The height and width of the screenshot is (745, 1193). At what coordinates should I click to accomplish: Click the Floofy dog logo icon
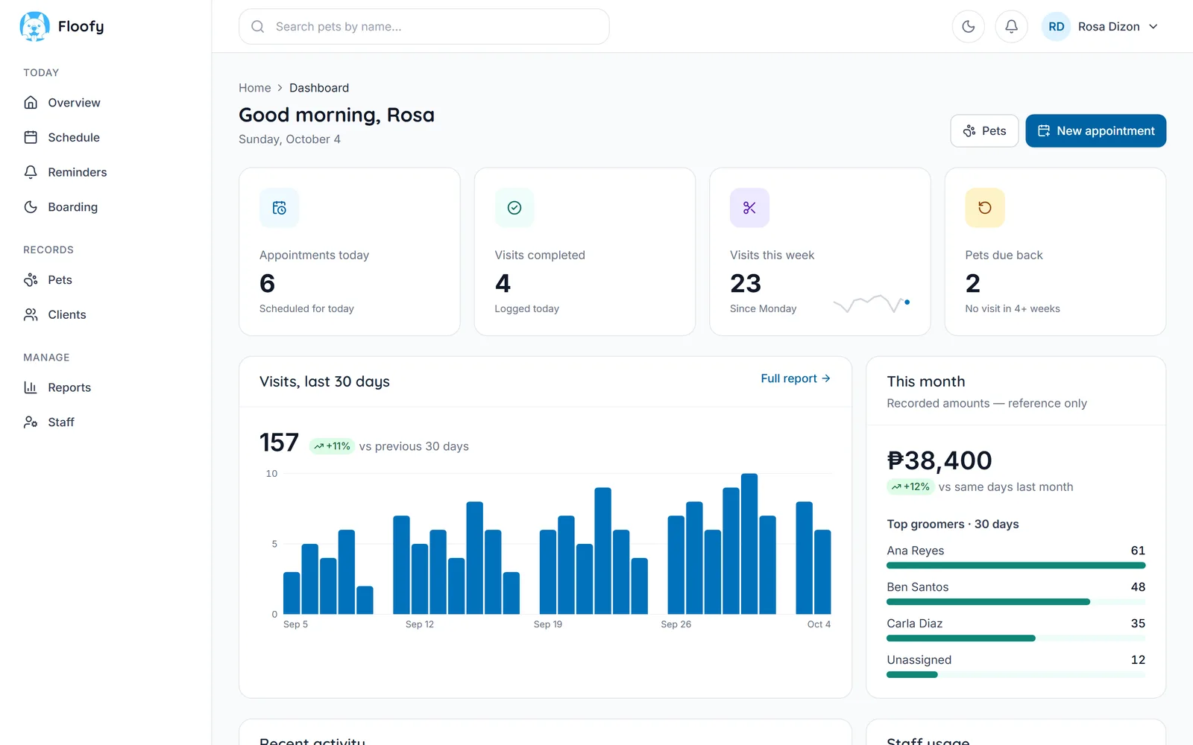click(34, 26)
